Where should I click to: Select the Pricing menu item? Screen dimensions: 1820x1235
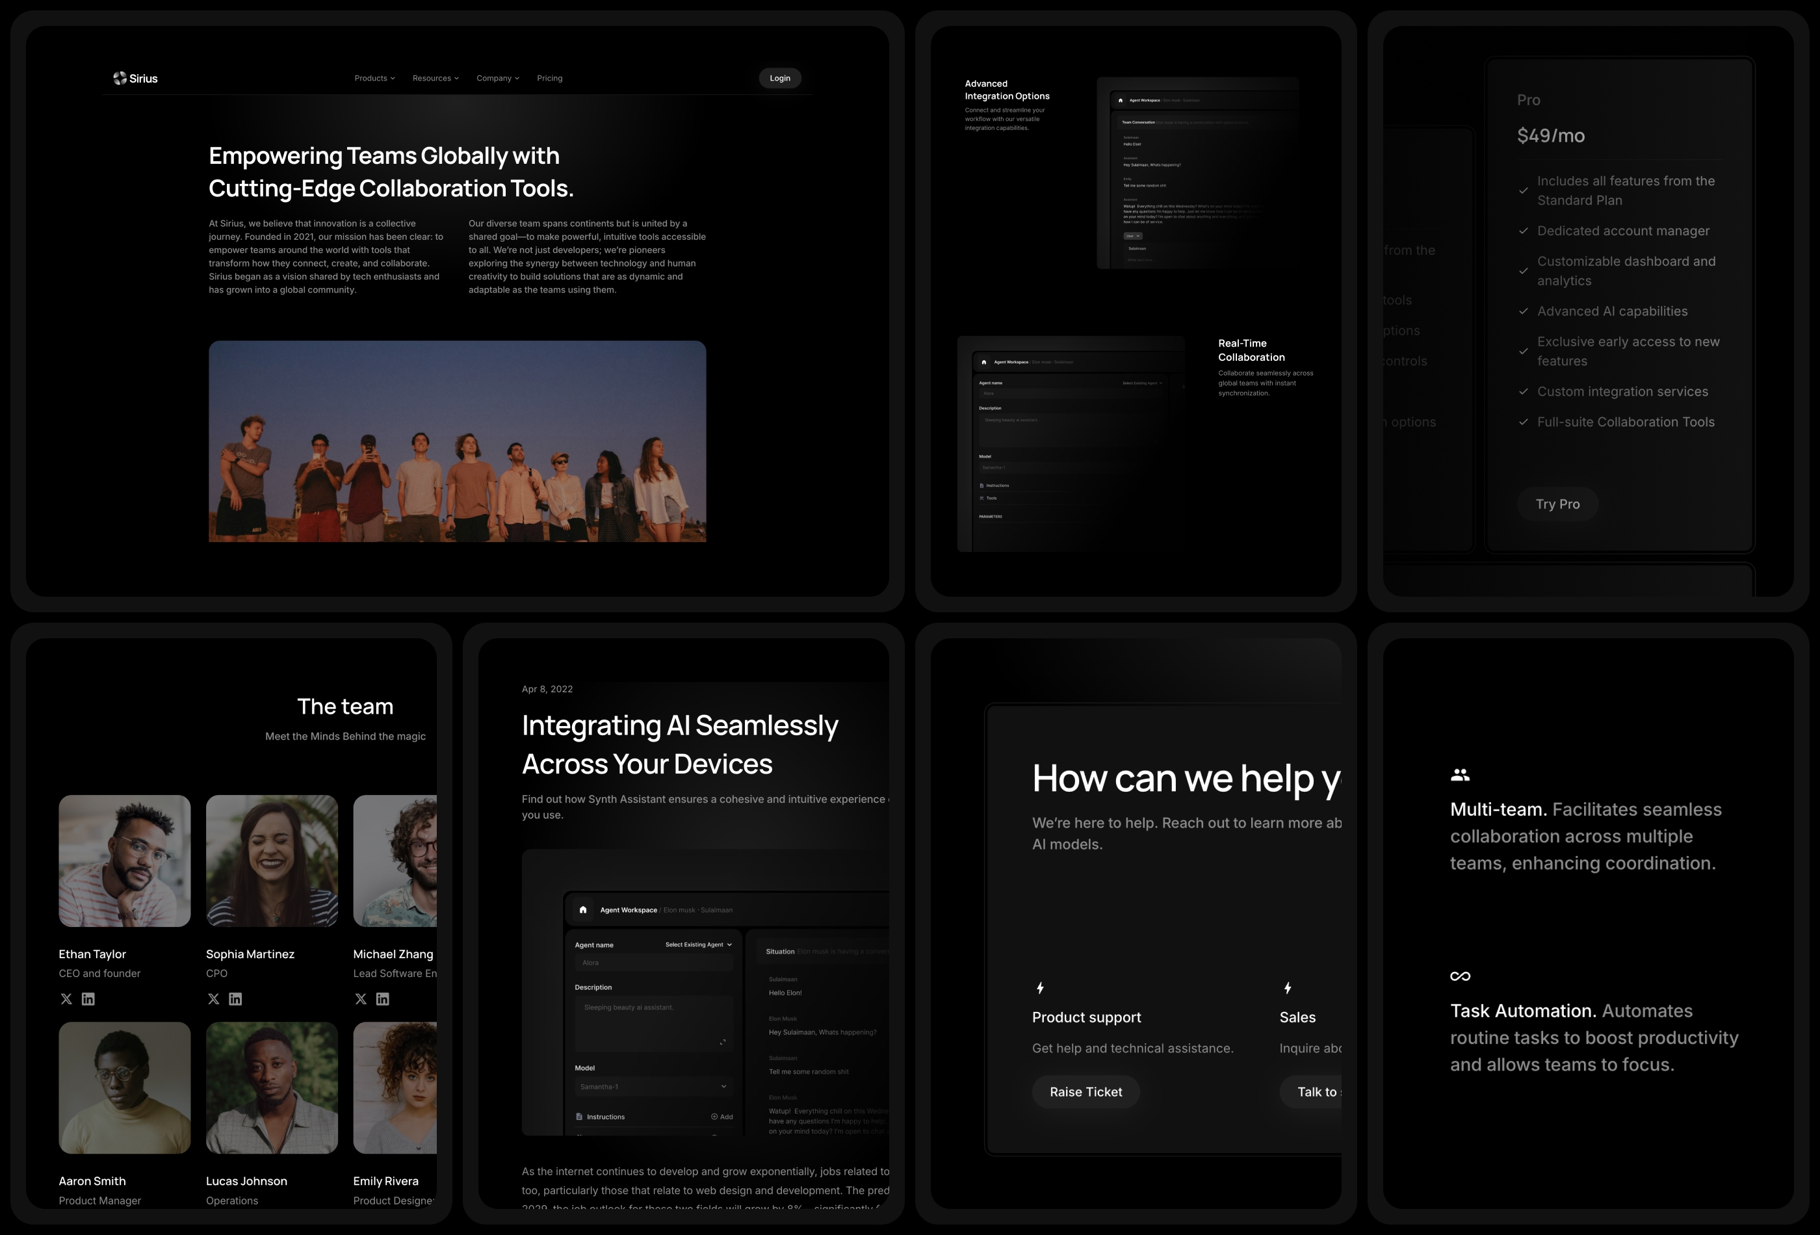pyautogui.click(x=550, y=77)
